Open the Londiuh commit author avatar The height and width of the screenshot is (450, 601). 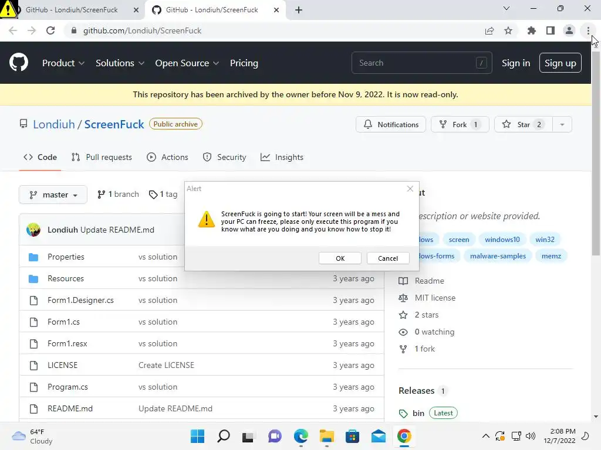click(x=33, y=230)
